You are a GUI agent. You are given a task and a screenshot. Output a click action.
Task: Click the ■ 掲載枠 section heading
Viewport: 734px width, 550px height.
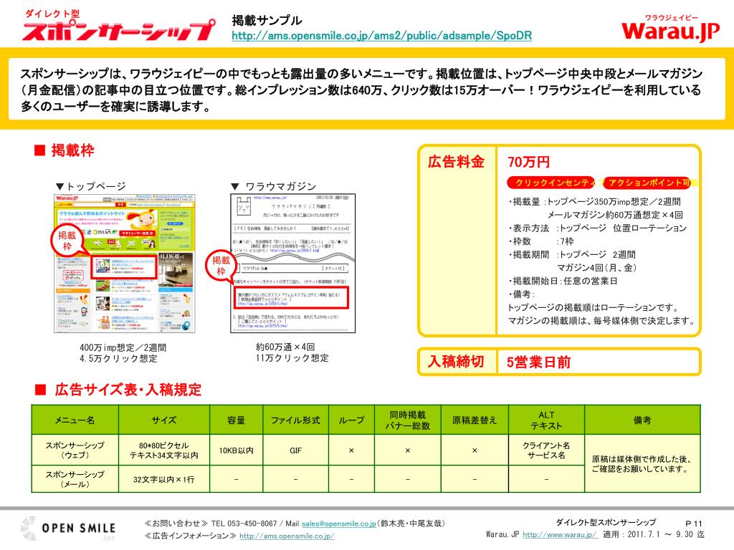pos(64,150)
